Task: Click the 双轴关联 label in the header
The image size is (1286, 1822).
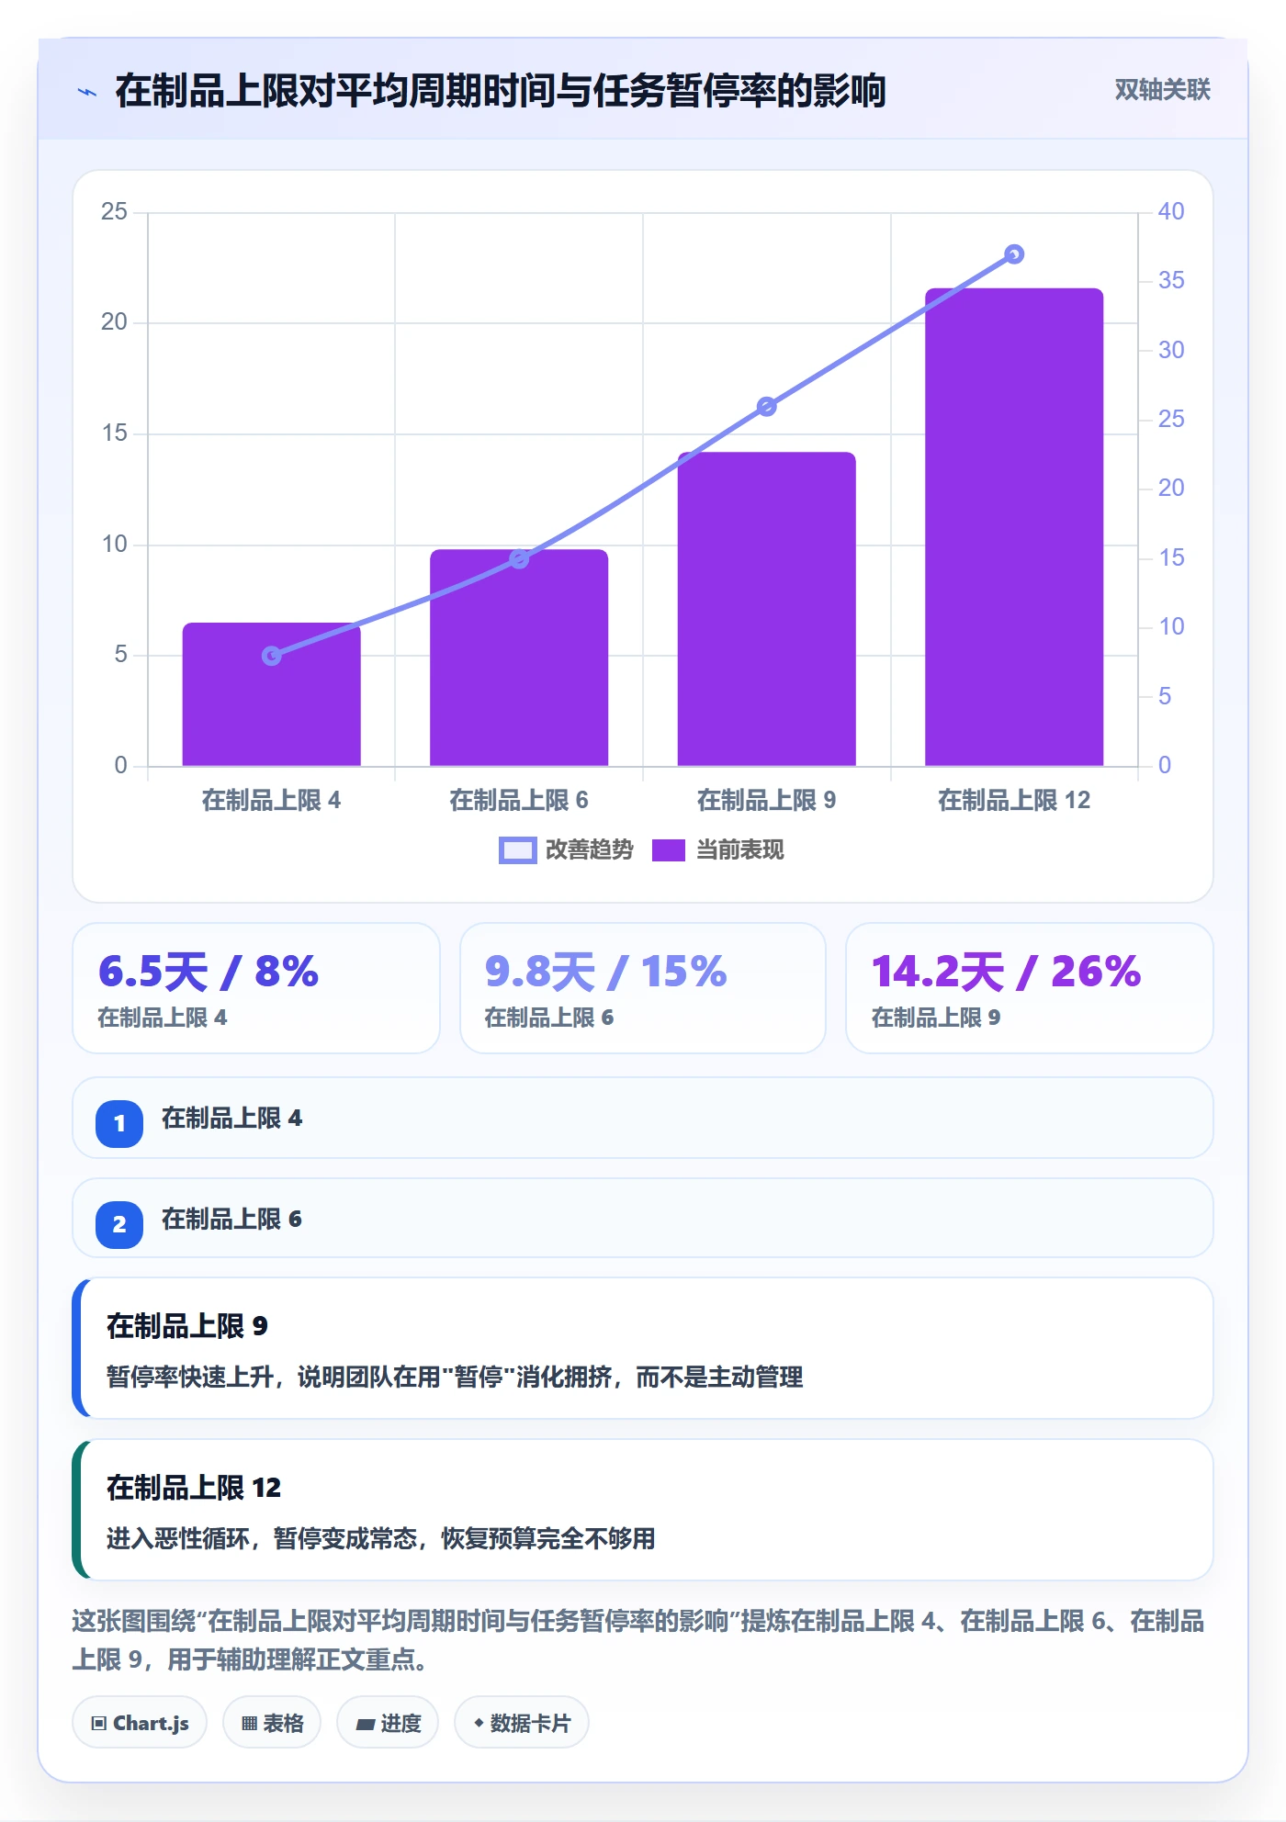Action: coord(1162,90)
